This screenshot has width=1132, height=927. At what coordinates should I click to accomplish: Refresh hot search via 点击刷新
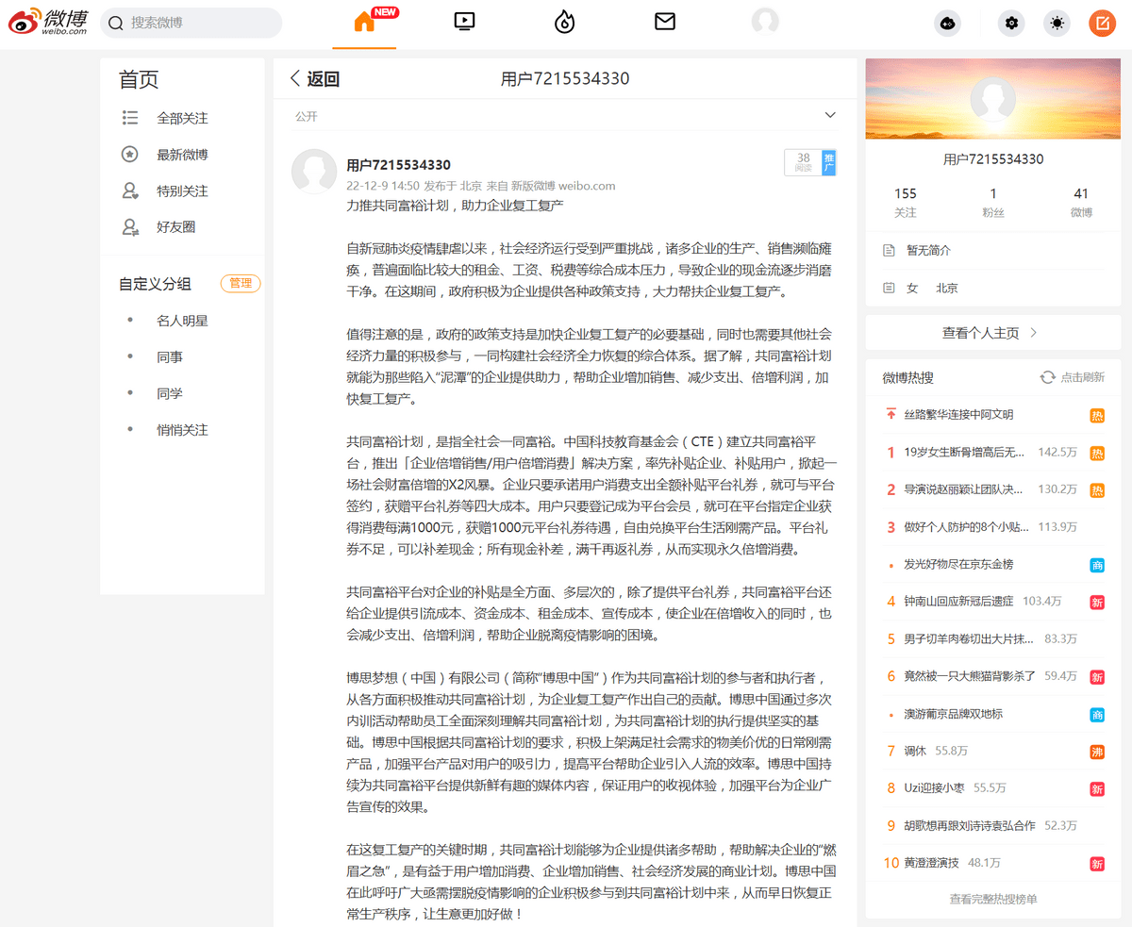pos(1072,377)
